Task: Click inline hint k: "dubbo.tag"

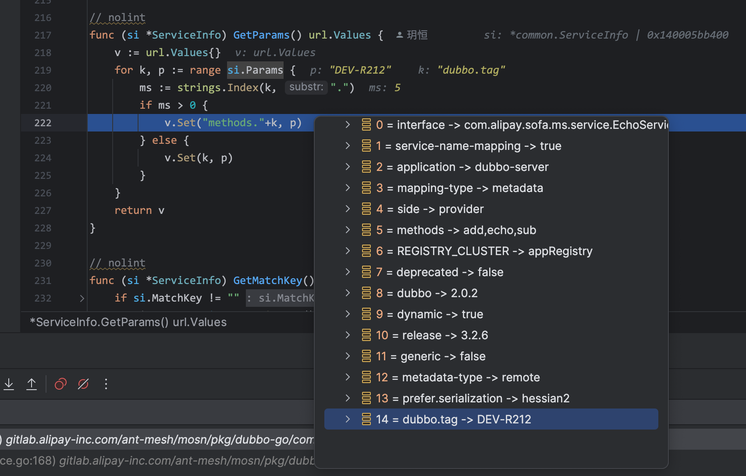Action: (462, 70)
